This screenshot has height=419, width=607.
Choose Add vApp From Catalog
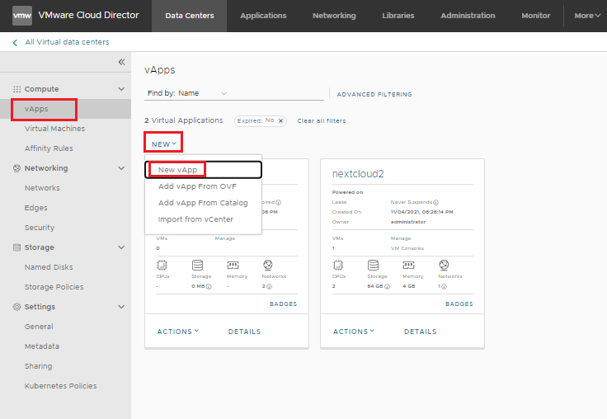pyautogui.click(x=203, y=203)
